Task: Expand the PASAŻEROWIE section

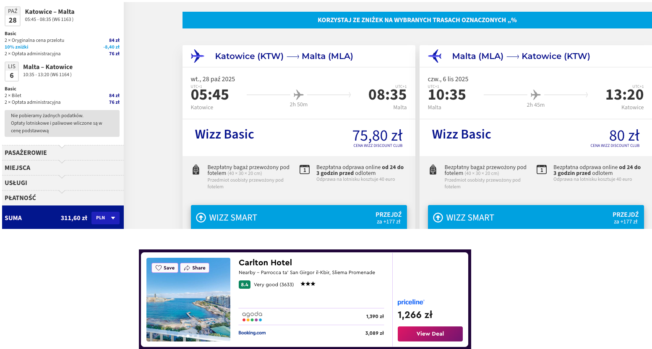Action: pyautogui.click(x=63, y=152)
